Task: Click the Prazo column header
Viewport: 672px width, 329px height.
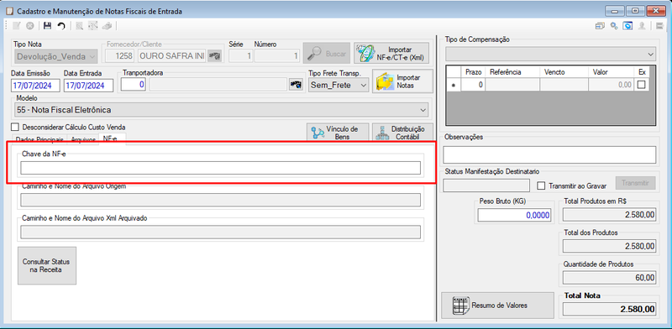Action: point(473,72)
